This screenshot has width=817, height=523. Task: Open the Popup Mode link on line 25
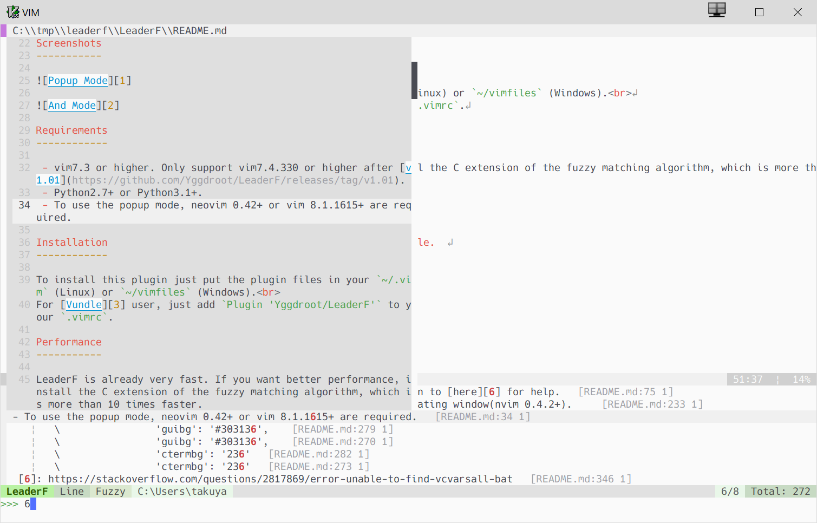point(77,80)
